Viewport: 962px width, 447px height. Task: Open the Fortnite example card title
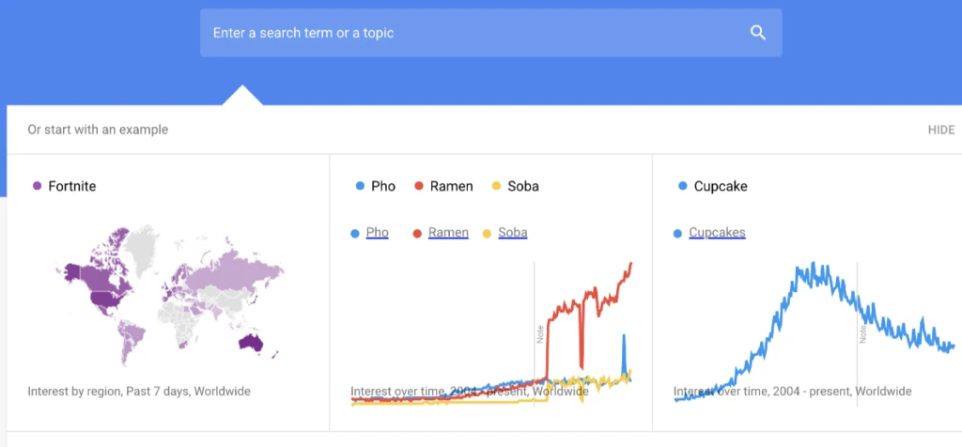(x=72, y=186)
